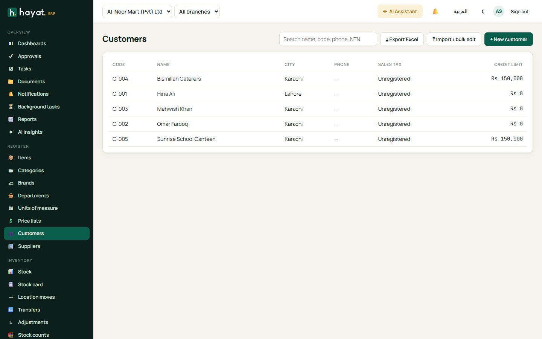Open the AI Assistant
Viewport: 542px width, 339px height.
400,12
